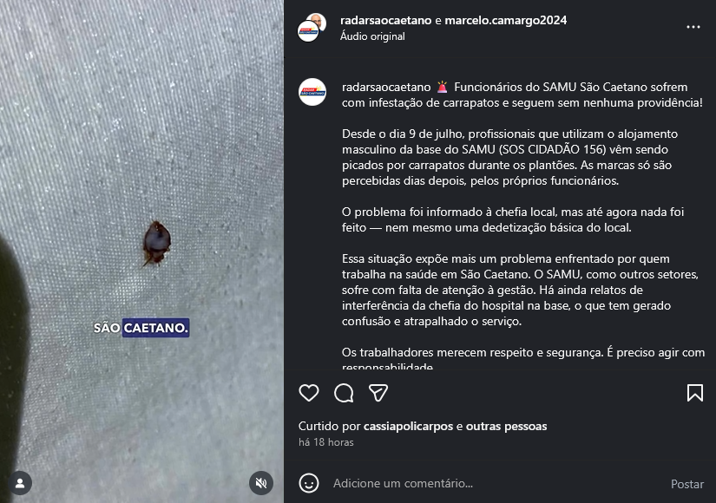Focus the Adicione um comentário field

tap(496, 483)
